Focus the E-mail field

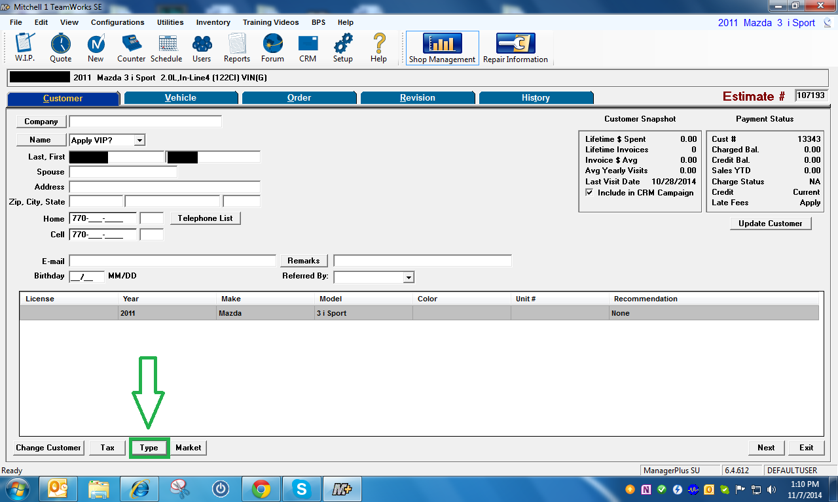click(173, 261)
